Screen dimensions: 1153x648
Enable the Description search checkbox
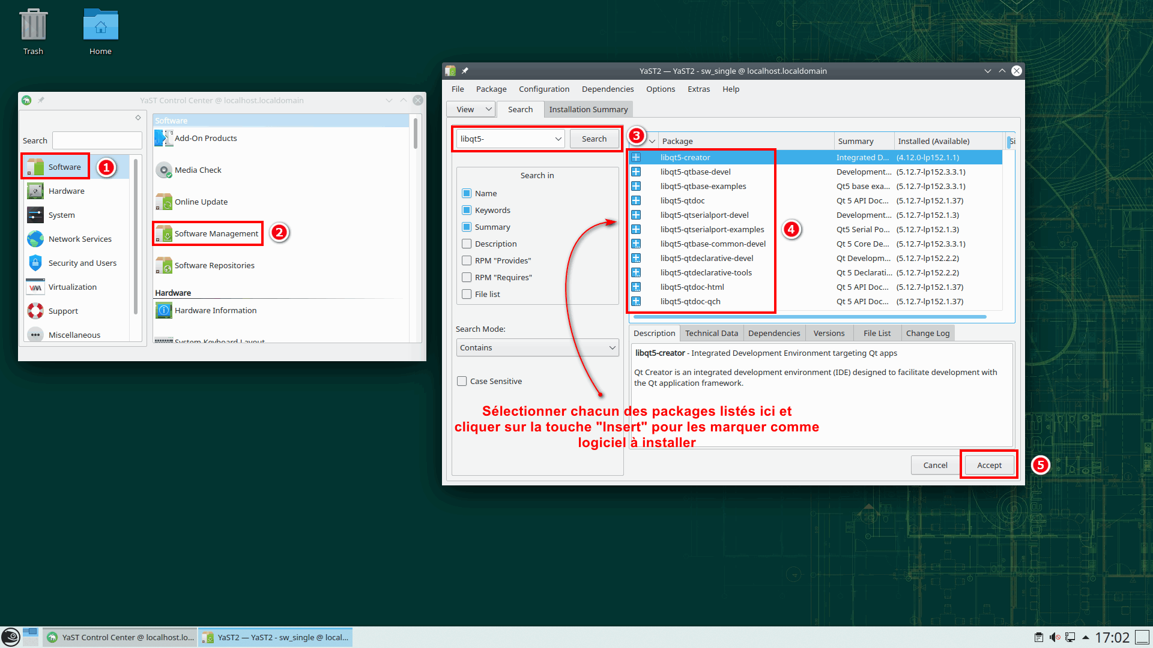[x=467, y=244]
